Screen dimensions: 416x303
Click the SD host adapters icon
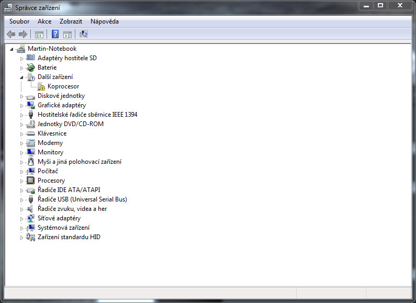31,58
